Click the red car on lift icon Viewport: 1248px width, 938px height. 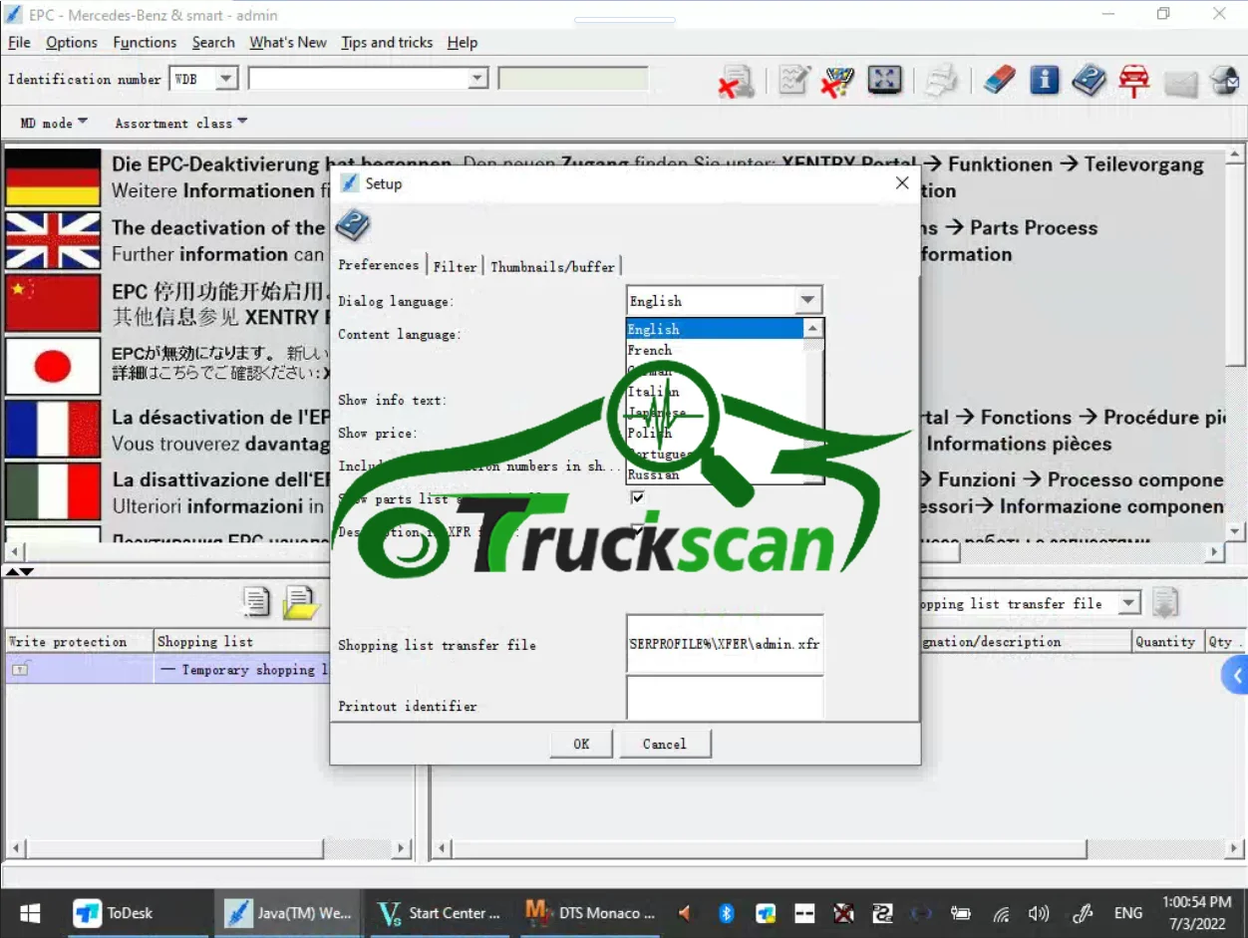coord(1133,81)
